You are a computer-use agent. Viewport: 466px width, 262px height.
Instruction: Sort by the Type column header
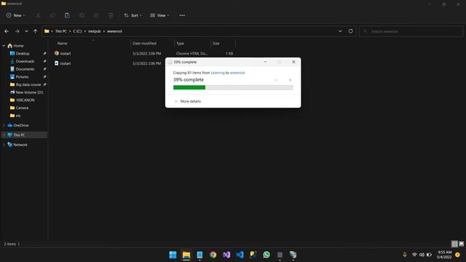[x=180, y=44]
